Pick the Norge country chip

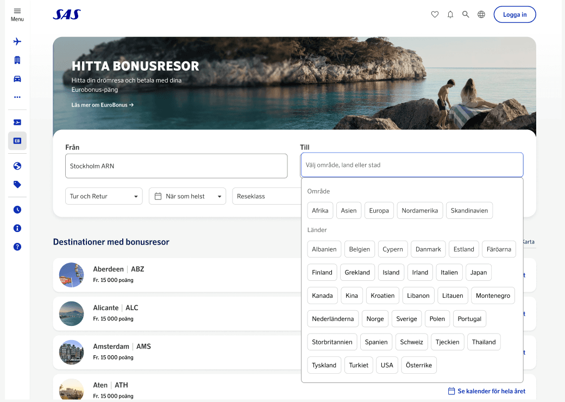tap(375, 319)
